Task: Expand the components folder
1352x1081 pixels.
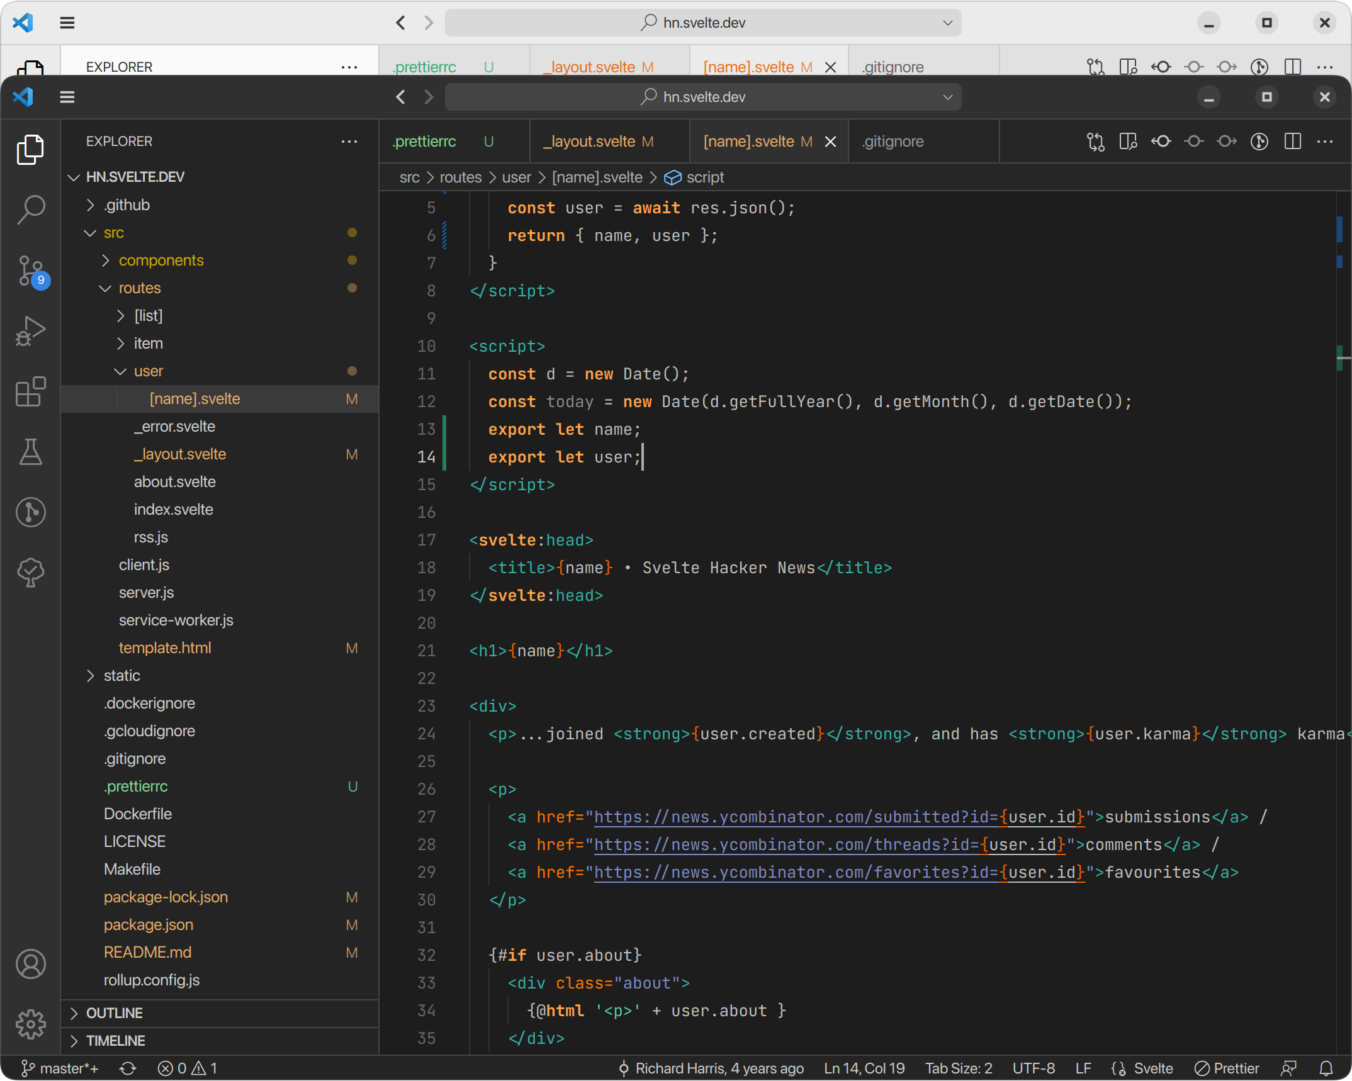Action: tap(161, 260)
